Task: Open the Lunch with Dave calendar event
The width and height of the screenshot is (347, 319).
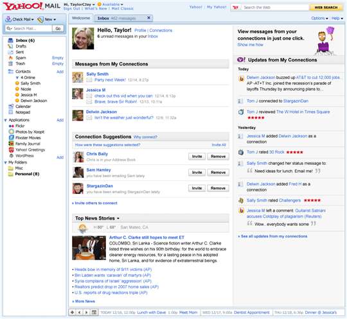Action: pyautogui.click(x=152, y=313)
